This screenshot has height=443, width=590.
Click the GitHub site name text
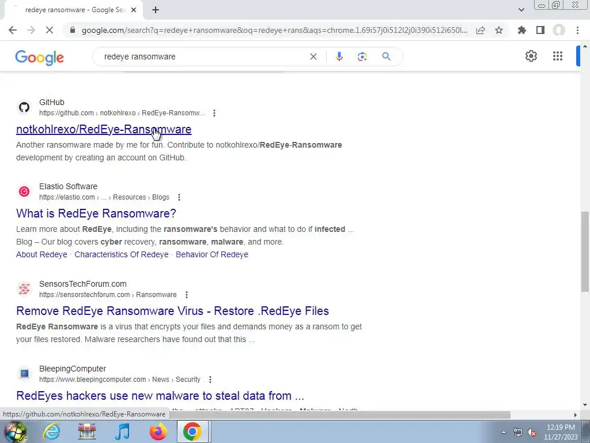tap(51, 102)
